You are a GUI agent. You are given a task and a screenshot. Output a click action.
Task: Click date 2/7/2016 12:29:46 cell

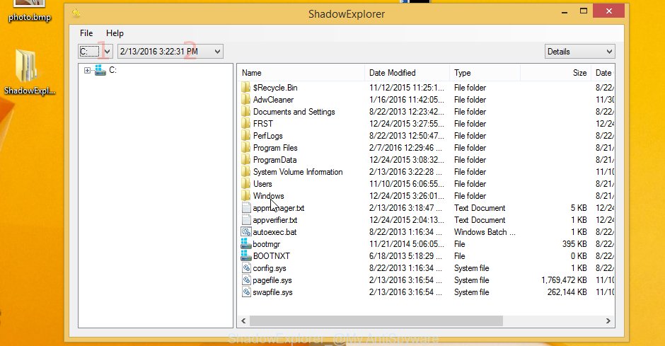pyautogui.click(x=405, y=148)
